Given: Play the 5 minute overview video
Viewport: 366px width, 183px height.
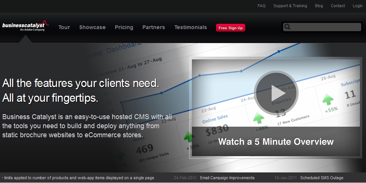Looking at the screenshot, I should coord(276,93).
